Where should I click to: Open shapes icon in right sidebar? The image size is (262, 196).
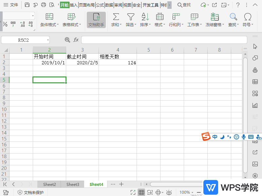pyautogui.click(x=255, y=58)
